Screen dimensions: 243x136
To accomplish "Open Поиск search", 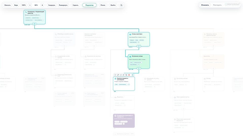I will pyautogui.click(x=103, y=5).
